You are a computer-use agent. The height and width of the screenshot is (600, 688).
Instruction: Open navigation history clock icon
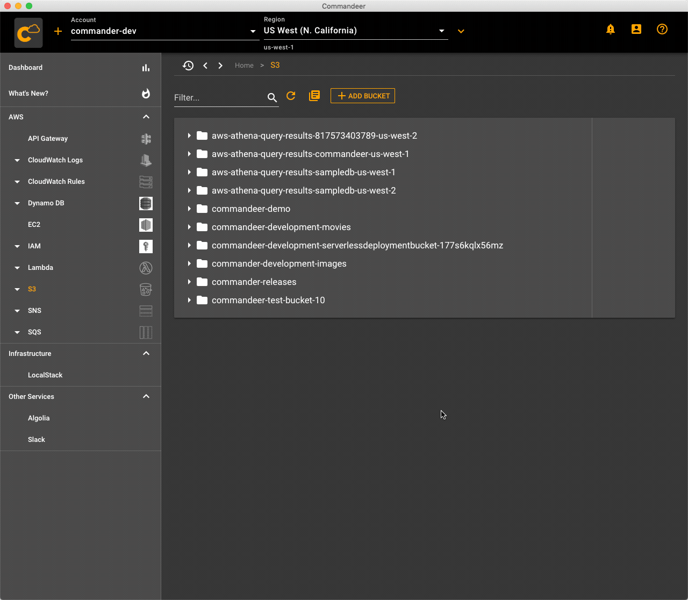[188, 66]
